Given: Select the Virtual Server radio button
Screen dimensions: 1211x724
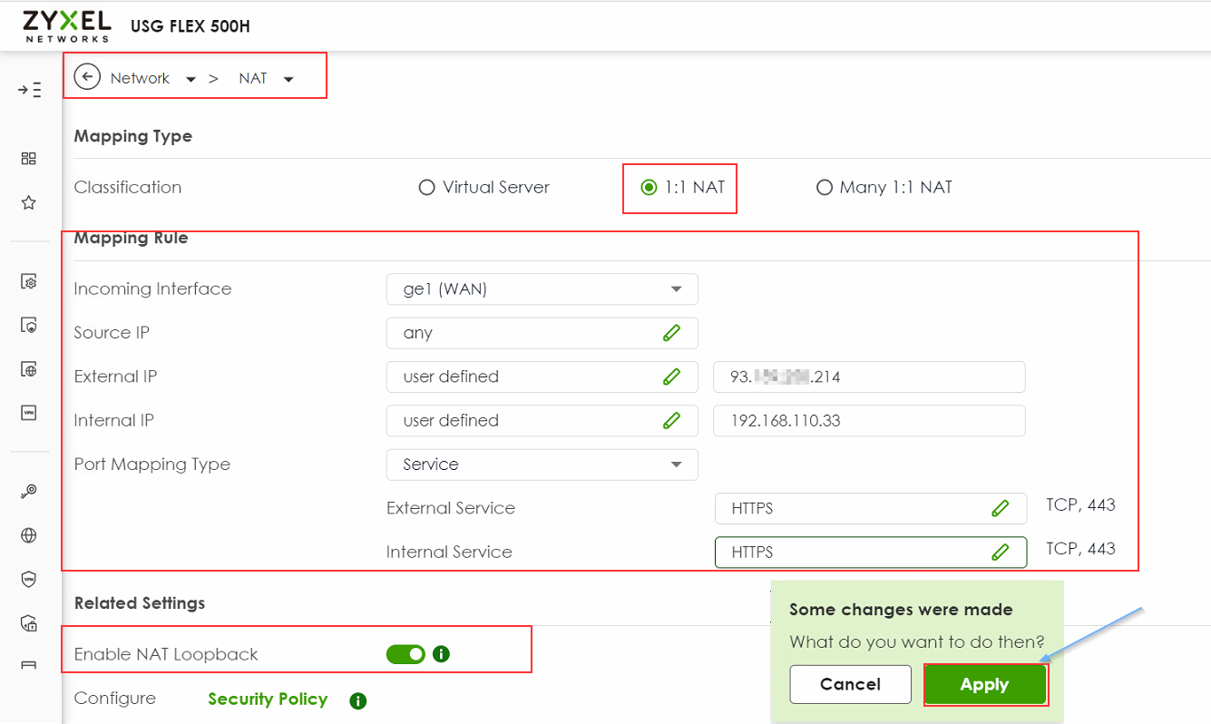Looking at the screenshot, I should point(426,188).
